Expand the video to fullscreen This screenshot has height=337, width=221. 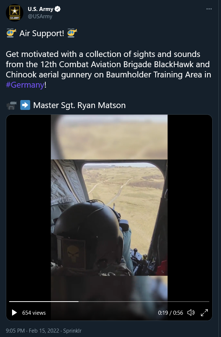[204, 313]
